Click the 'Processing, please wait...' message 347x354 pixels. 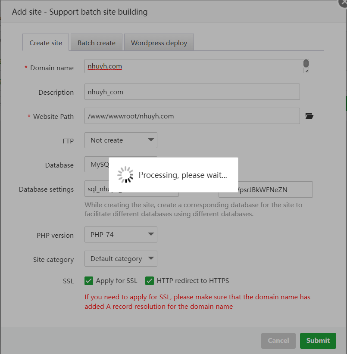(183, 175)
